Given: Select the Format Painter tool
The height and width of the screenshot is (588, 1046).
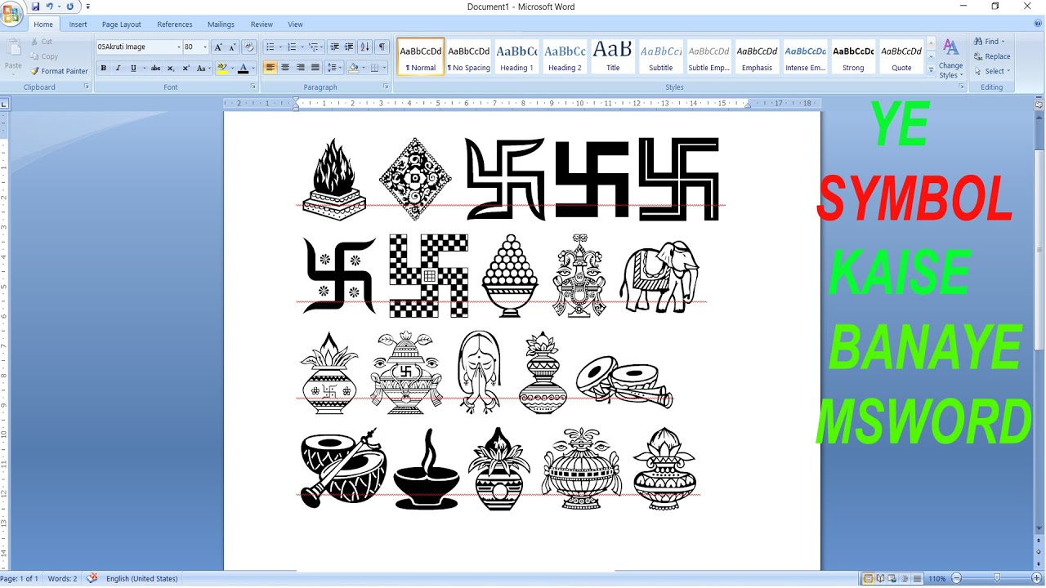Looking at the screenshot, I should (59, 71).
